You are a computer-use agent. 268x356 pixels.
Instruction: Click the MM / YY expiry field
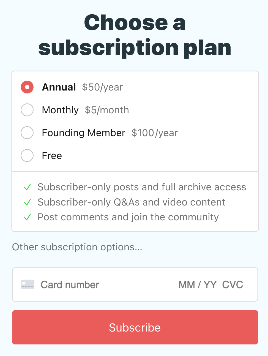(198, 285)
